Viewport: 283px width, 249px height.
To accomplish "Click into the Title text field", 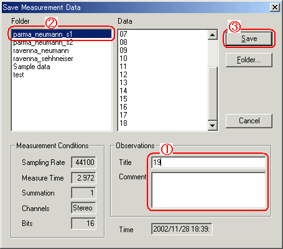I will (x=208, y=162).
